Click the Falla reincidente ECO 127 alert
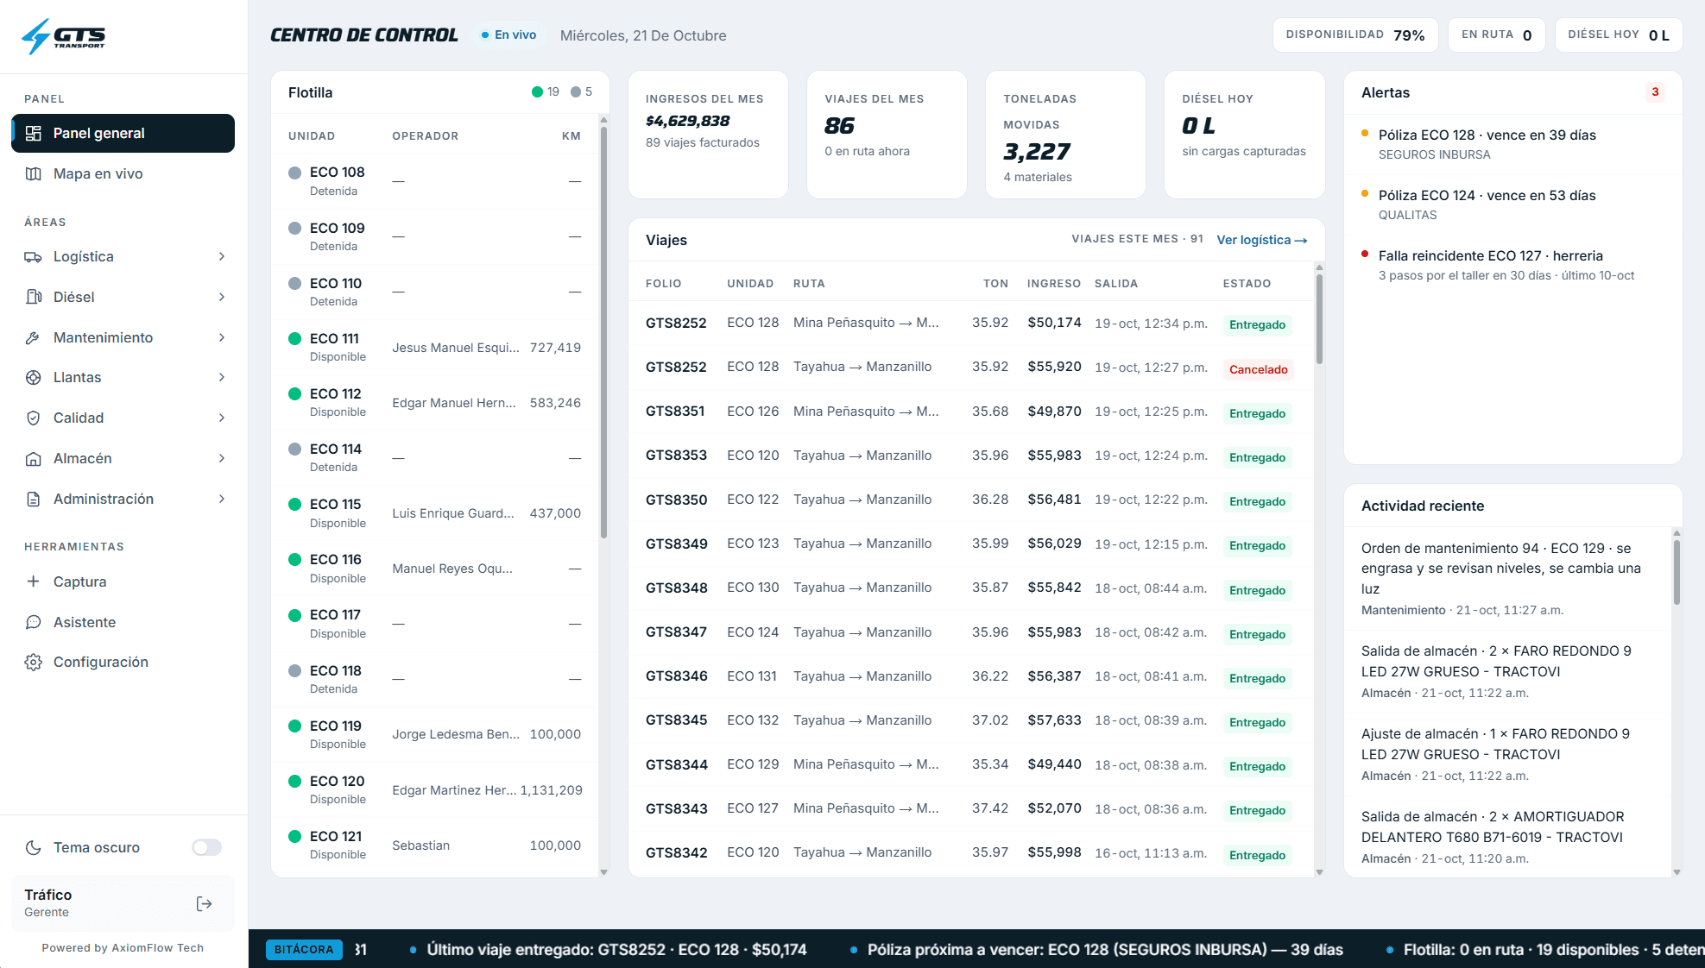 pos(1512,265)
